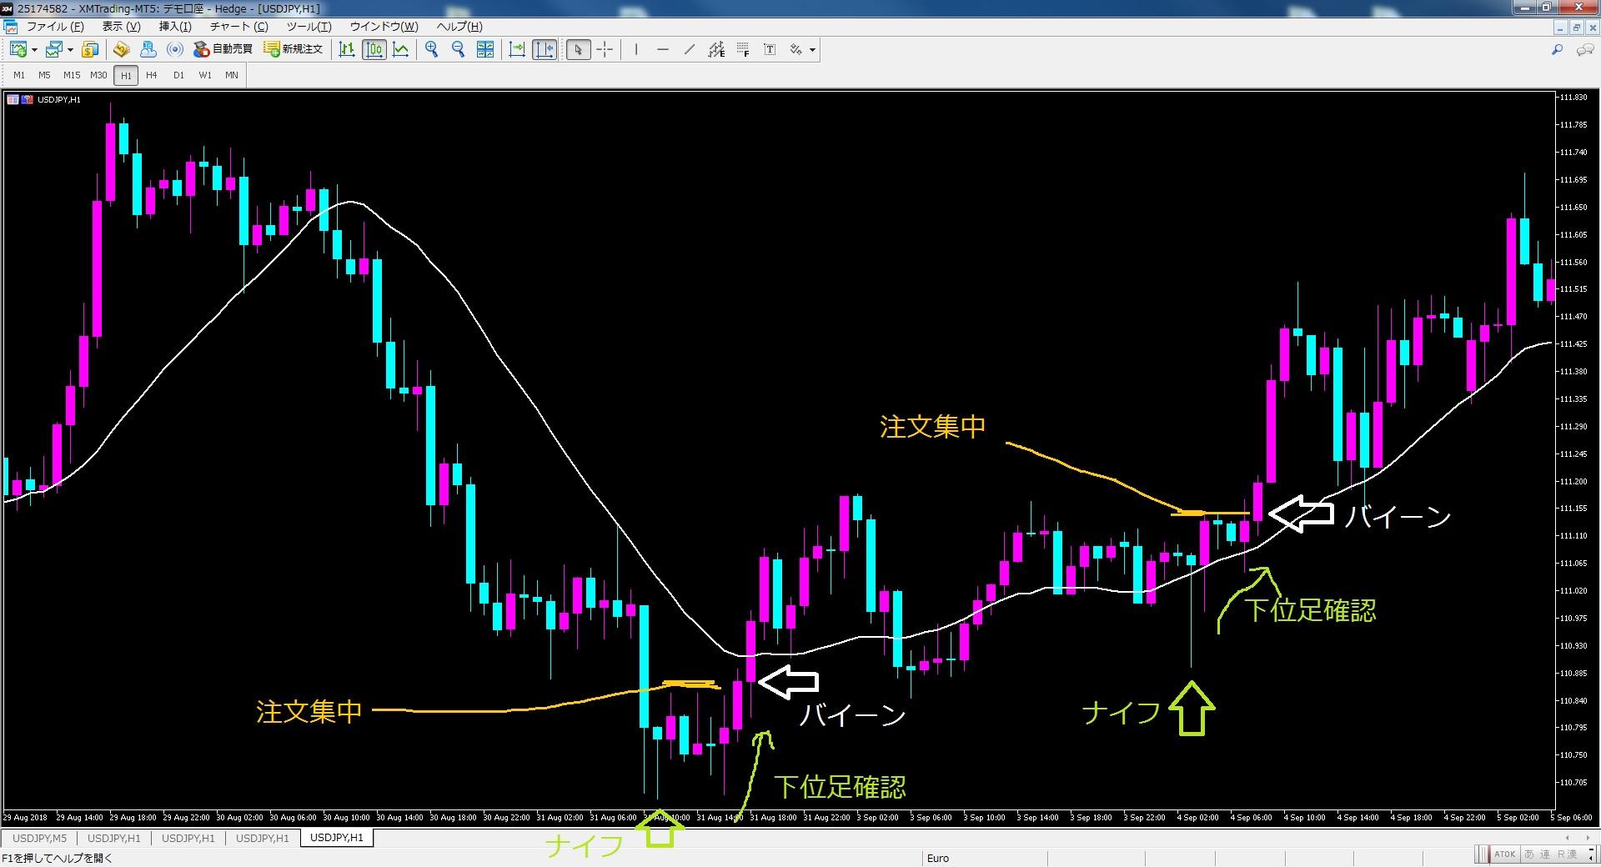1601x867 pixels.
Task: Open the ヘルプ(H) menu
Action: tap(459, 27)
